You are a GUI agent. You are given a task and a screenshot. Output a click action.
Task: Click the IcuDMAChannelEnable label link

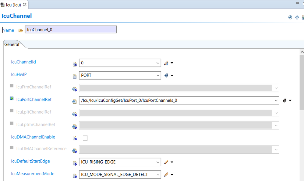(33, 137)
